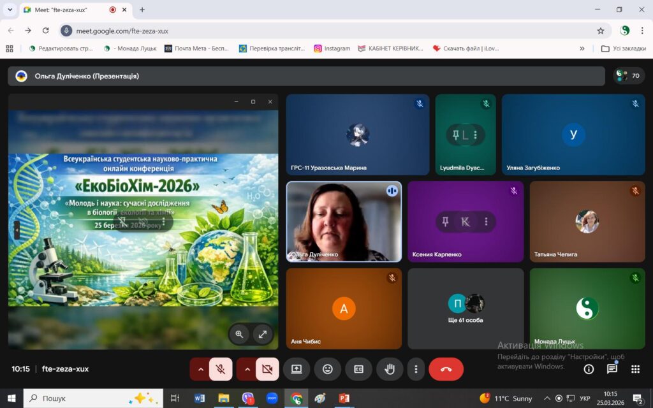653x408 pixels.
Task: Expand video settings arrow beside camera
Action: (x=247, y=369)
